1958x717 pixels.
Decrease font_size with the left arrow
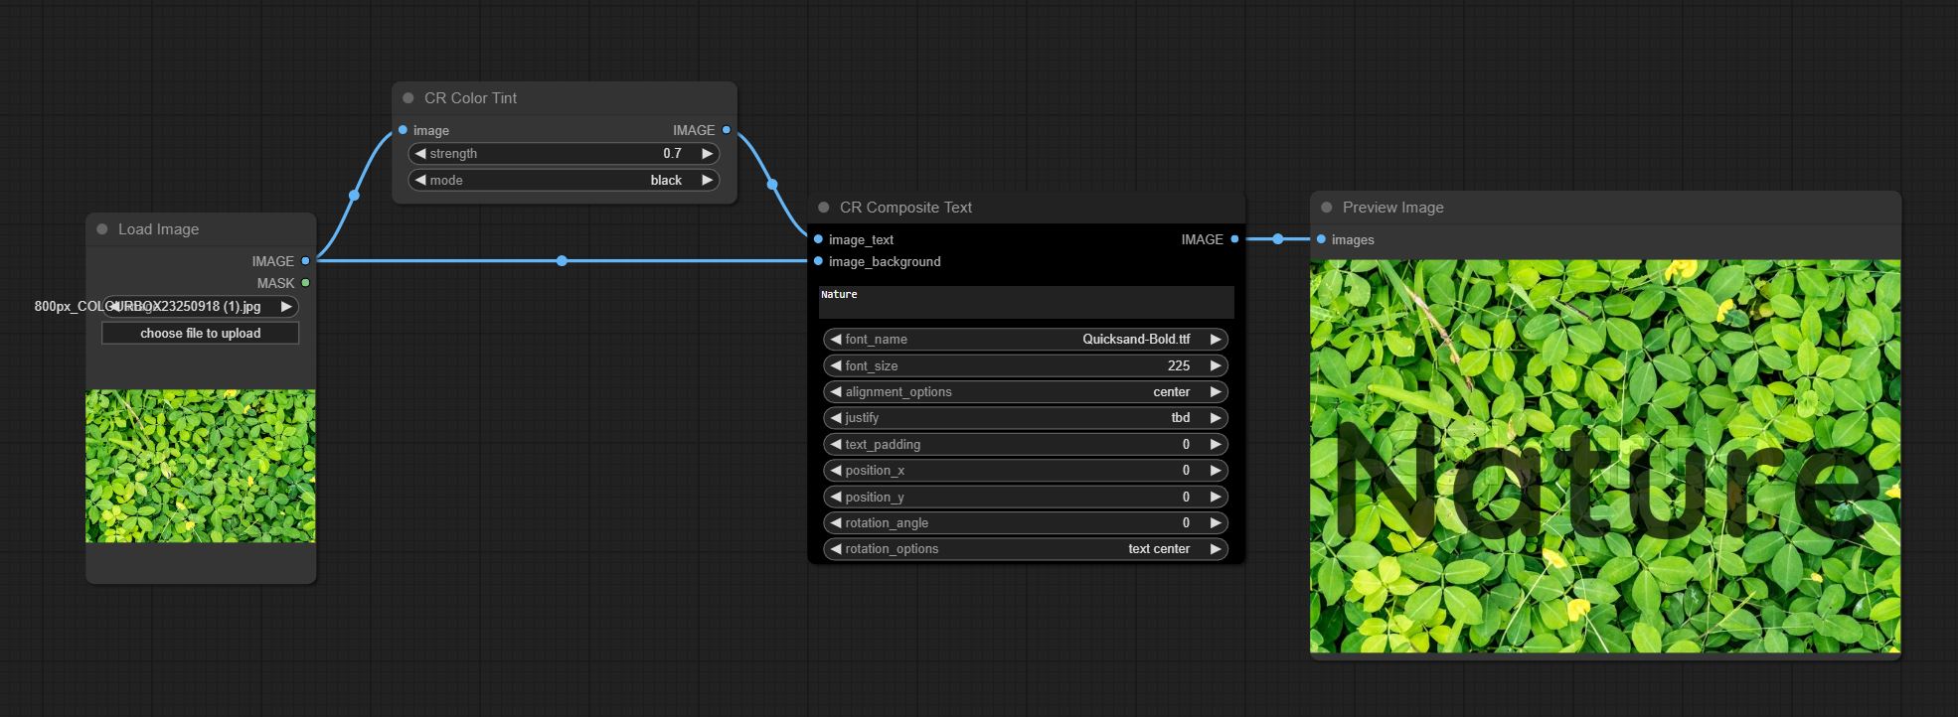tap(835, 366)
